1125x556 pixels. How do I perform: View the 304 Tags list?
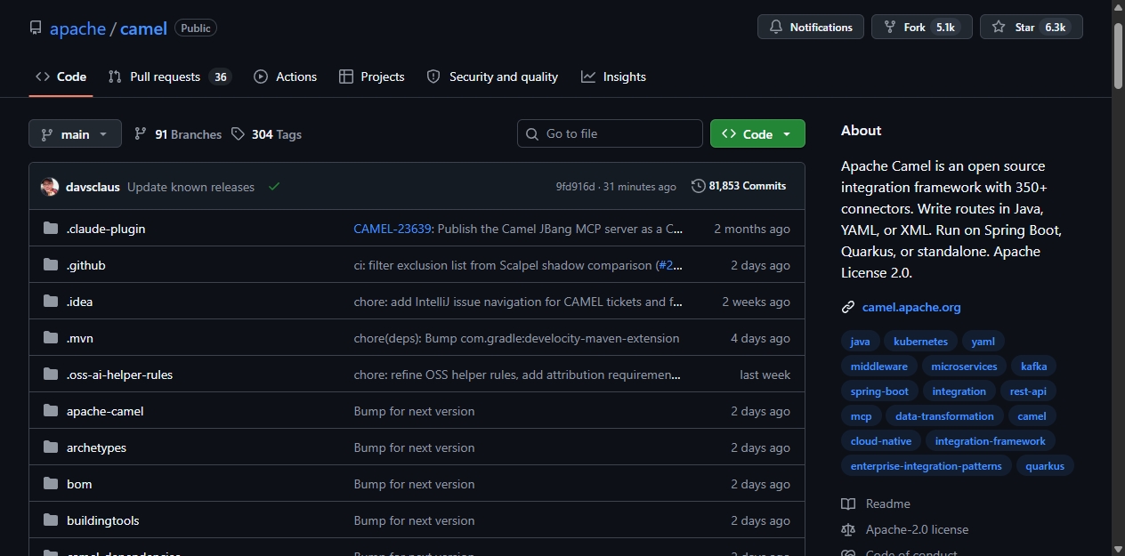click(266, 134)
